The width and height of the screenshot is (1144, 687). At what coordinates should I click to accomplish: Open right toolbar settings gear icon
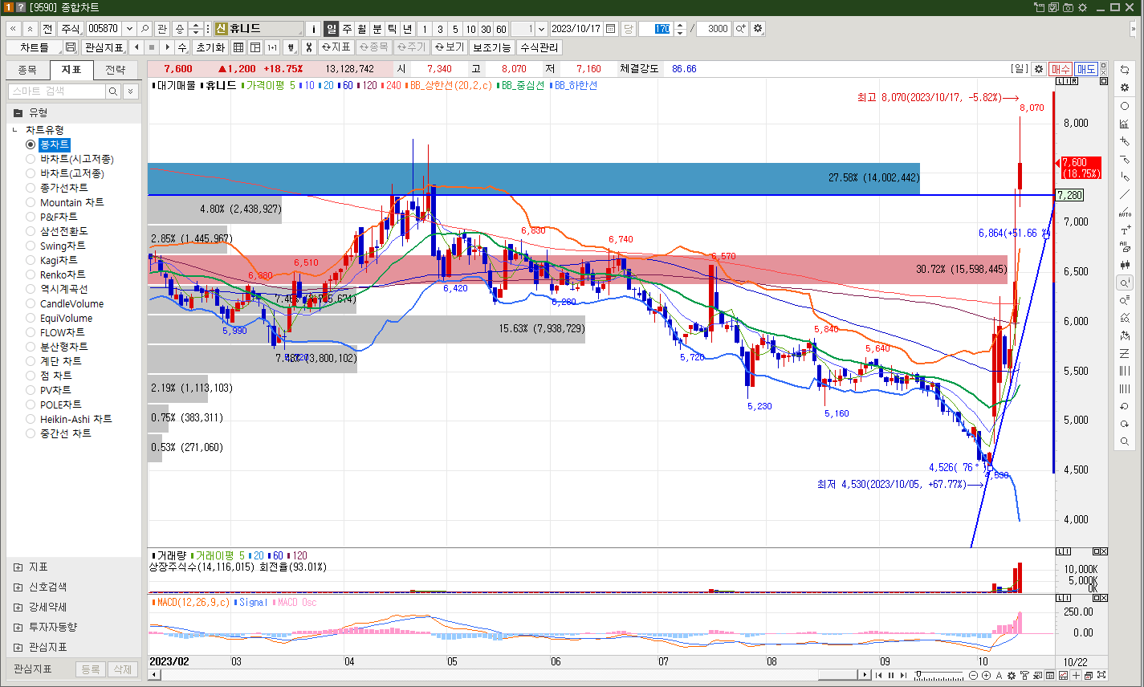1125,87
